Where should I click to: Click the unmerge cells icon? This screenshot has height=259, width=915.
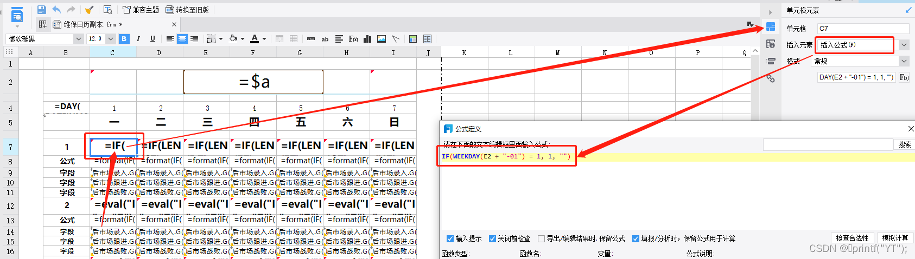point(294,39)
